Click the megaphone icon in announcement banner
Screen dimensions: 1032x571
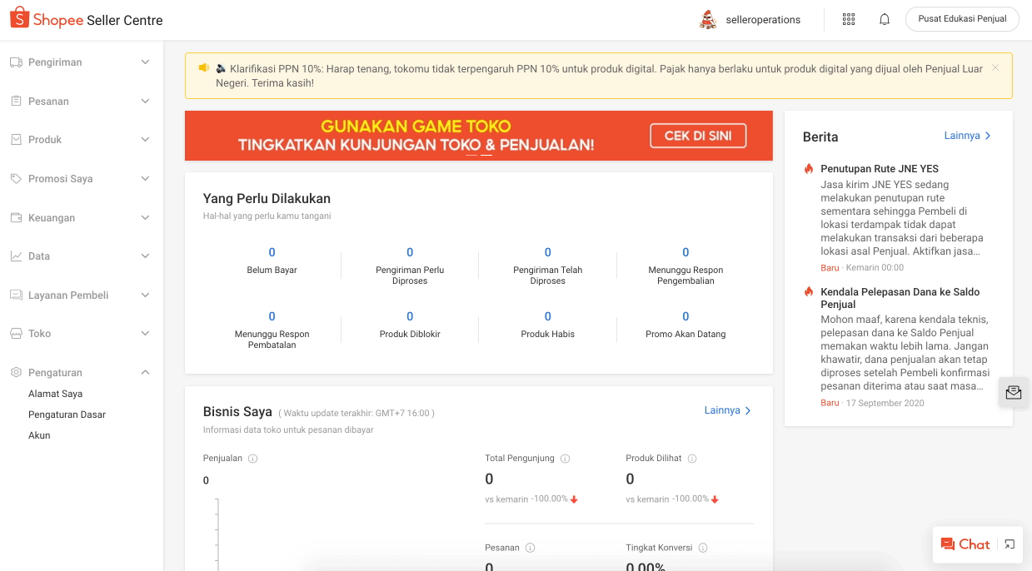tap(204, 68)
